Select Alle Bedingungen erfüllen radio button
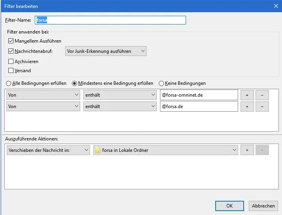The width and height of the screenshot is (282, 215). 8,83
